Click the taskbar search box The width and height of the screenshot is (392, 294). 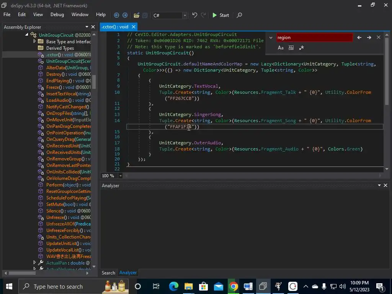pos(74,286)
